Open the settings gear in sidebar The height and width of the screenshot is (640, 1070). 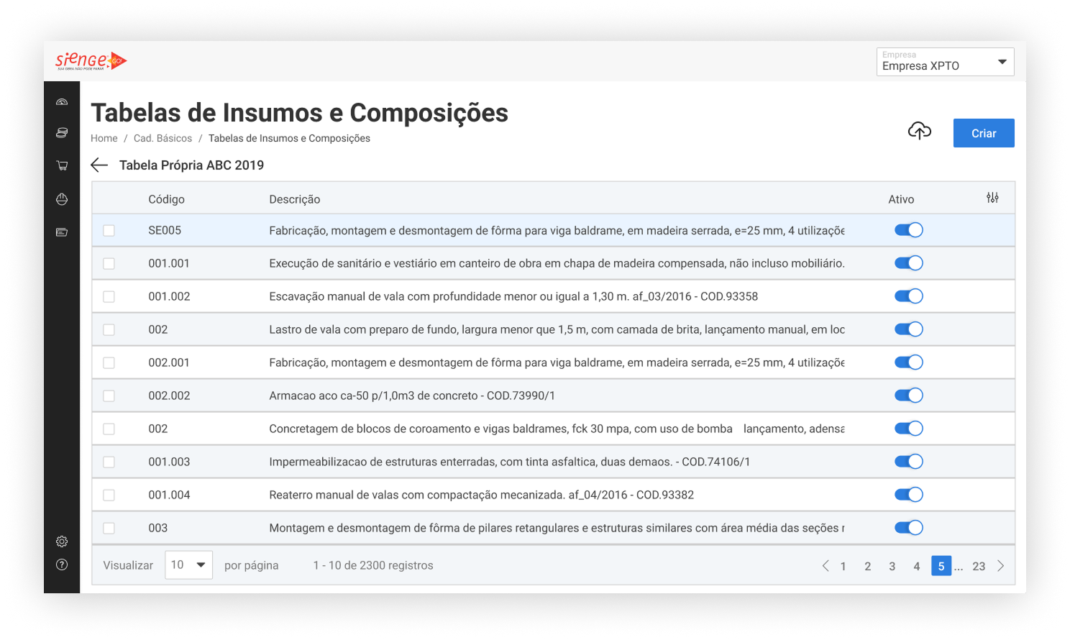click(62, 541)
